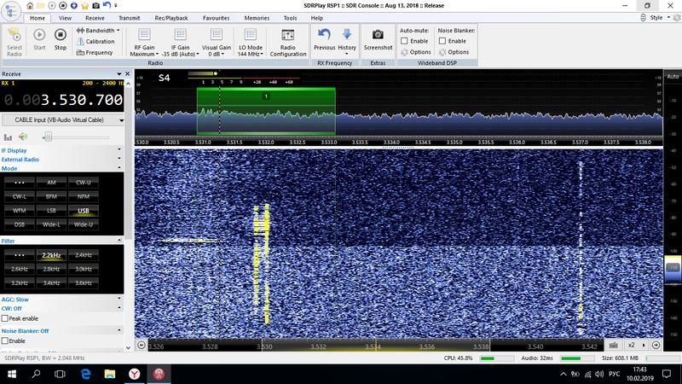Click the left circular arrow on frequency bar
Screen dimensions: 682x384
[142, 345]
